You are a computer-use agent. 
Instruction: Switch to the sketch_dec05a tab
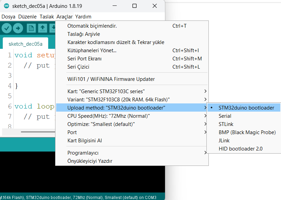[x=25, y=44]
